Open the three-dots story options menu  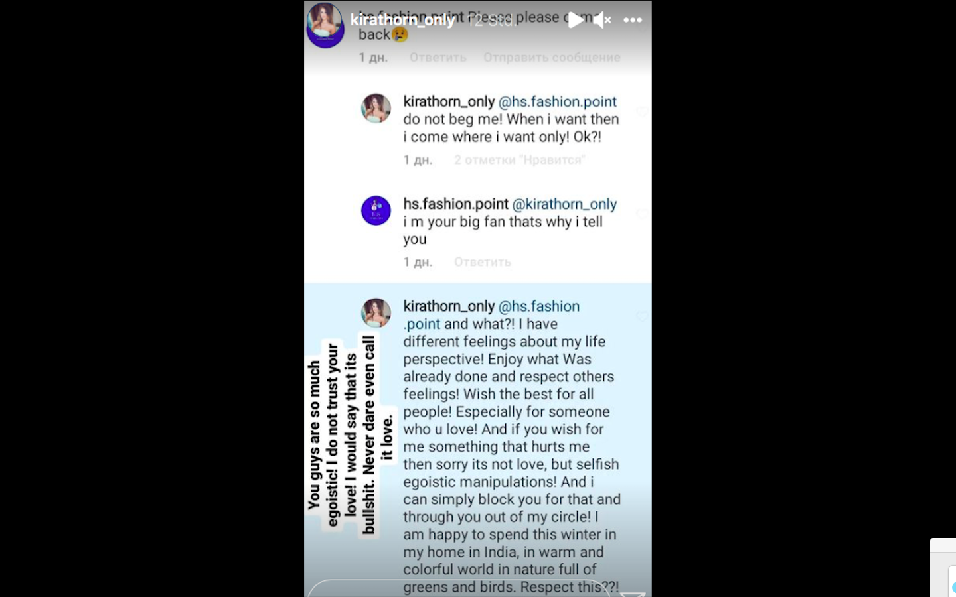[633, 20]
